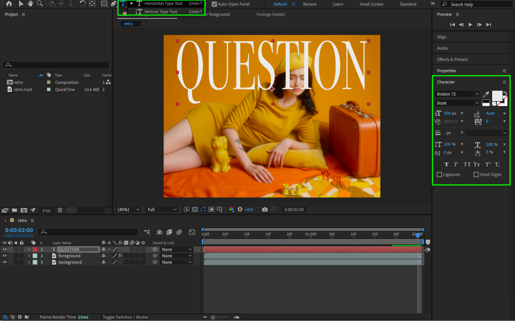
Task: Delete item with Project trash icon
Action: click(x=60, y=210)
